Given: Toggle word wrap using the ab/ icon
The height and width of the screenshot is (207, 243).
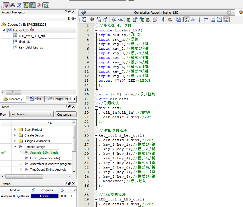Looking at the screenshot, I should 193,19.
